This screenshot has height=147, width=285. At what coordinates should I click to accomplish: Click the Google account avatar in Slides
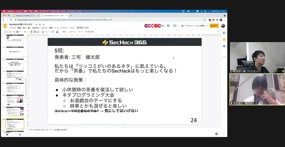(x=223, y=26)
